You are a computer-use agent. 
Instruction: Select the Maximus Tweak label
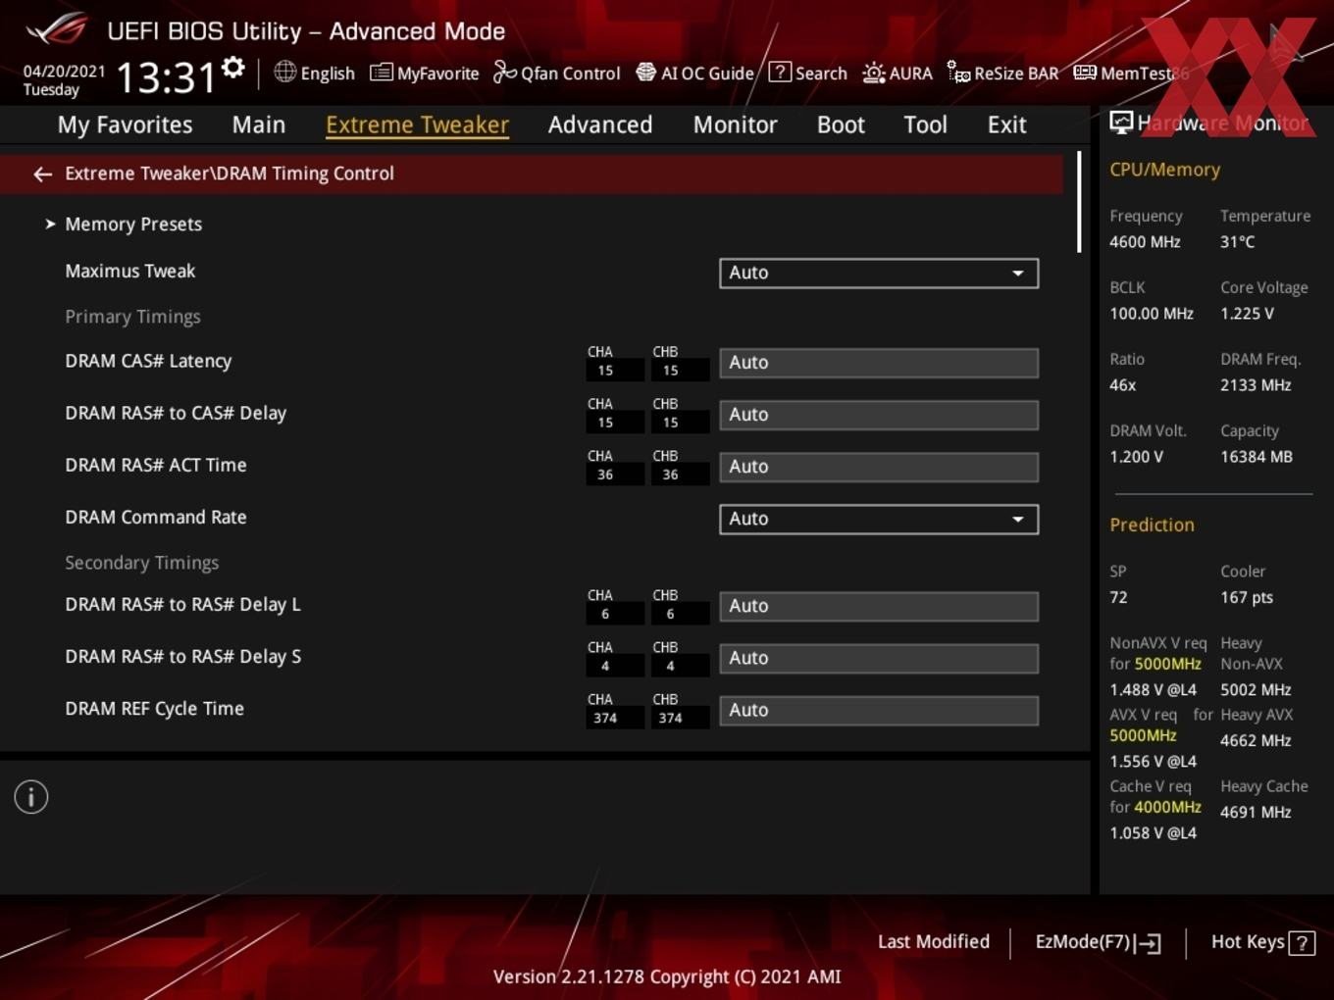(130, 271)
